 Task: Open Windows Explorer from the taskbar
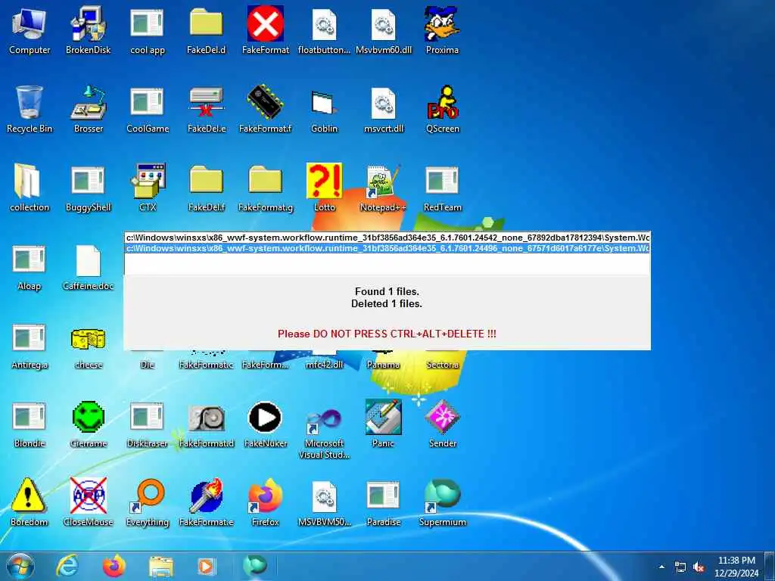pos(161,567)
